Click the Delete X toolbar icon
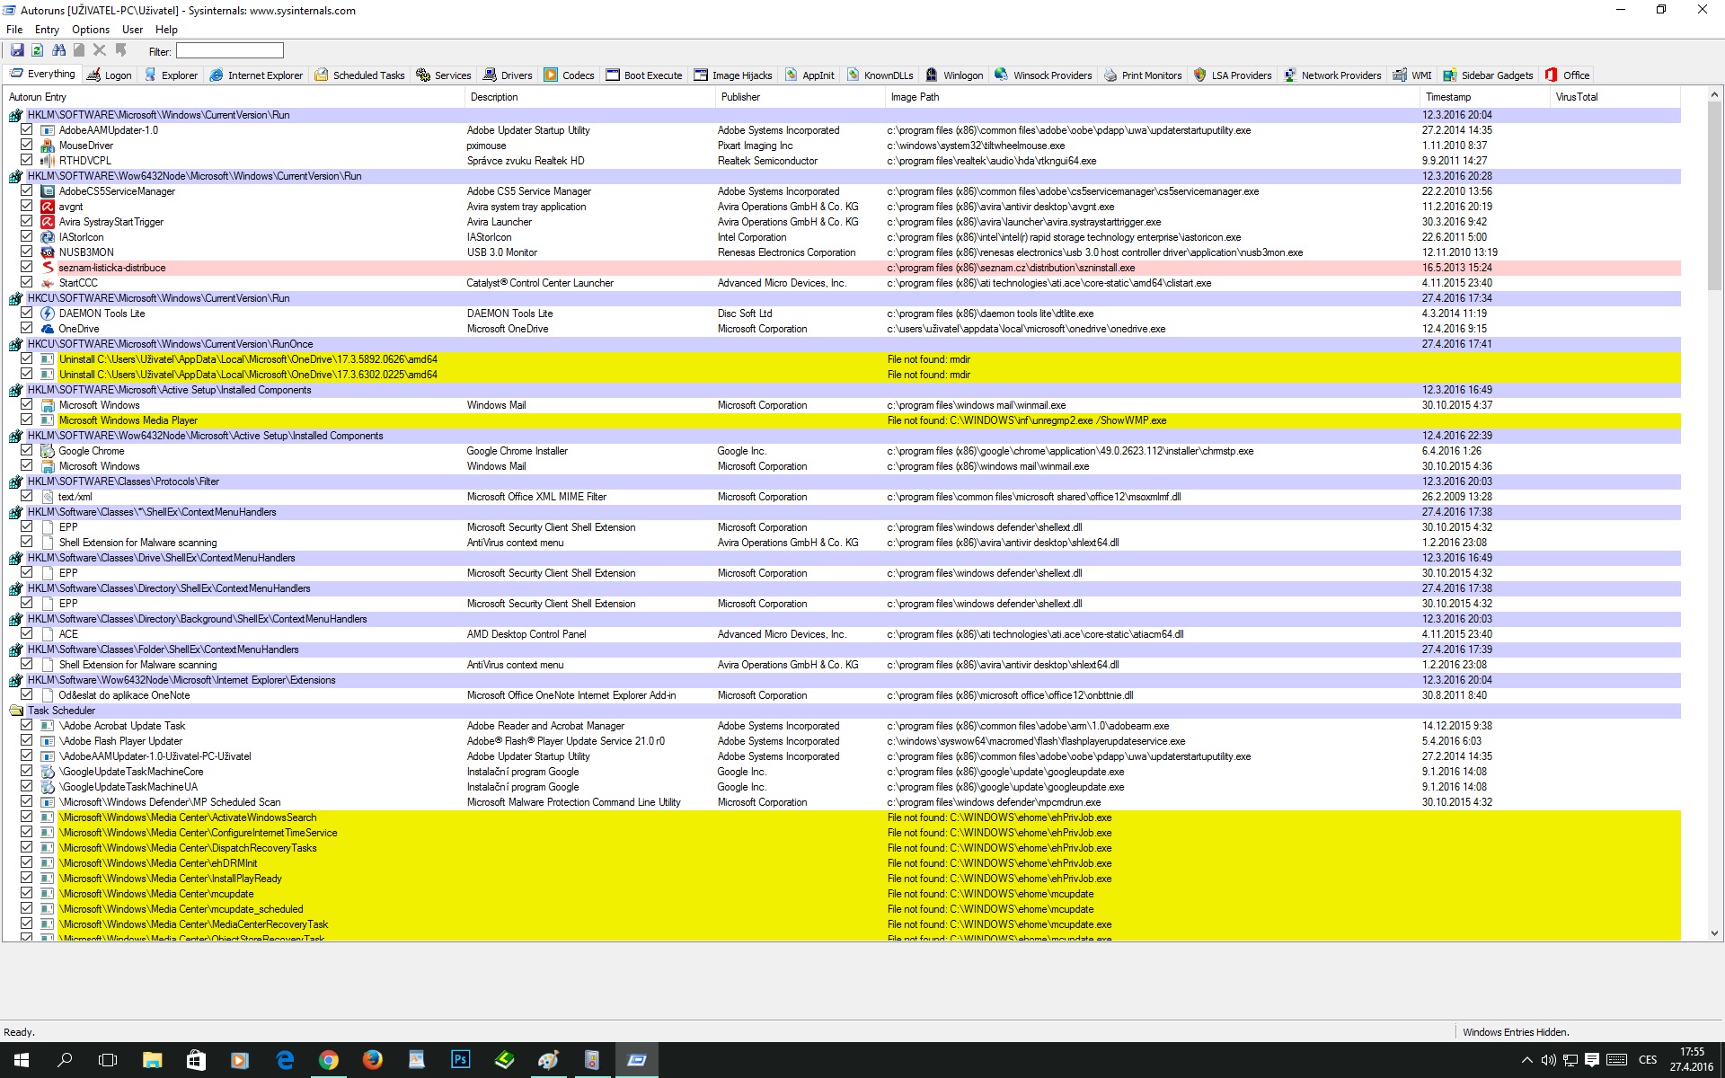 100,51
